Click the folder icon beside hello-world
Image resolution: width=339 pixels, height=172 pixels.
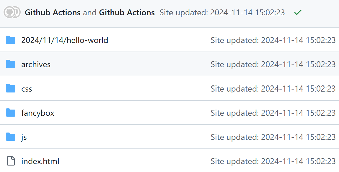click(11, 40)
